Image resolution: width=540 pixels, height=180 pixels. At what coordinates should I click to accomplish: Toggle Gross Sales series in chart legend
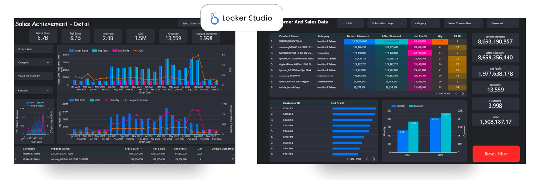coord(79,51)
